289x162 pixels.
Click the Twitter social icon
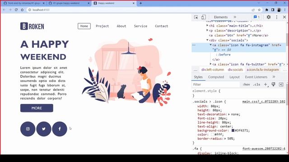click(x=44, y=129)
